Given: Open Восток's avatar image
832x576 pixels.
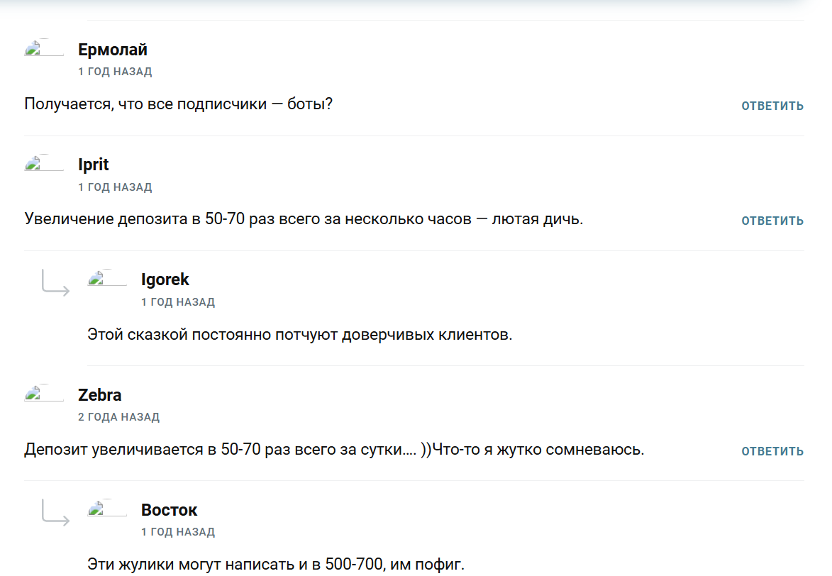Looking at the screenshot, I should pos(106,509).
